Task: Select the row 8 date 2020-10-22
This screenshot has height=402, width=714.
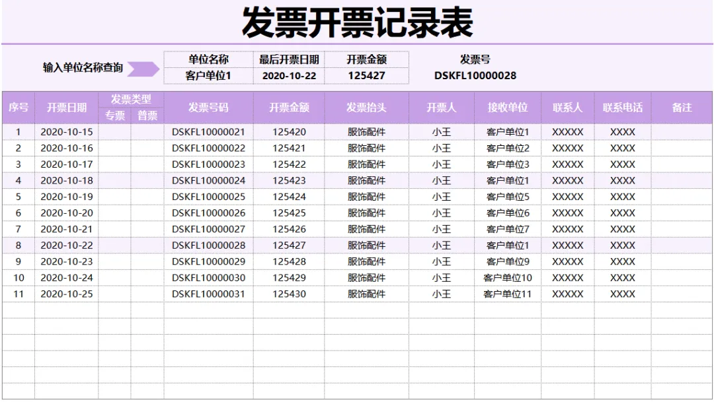Action: [67, 246]
